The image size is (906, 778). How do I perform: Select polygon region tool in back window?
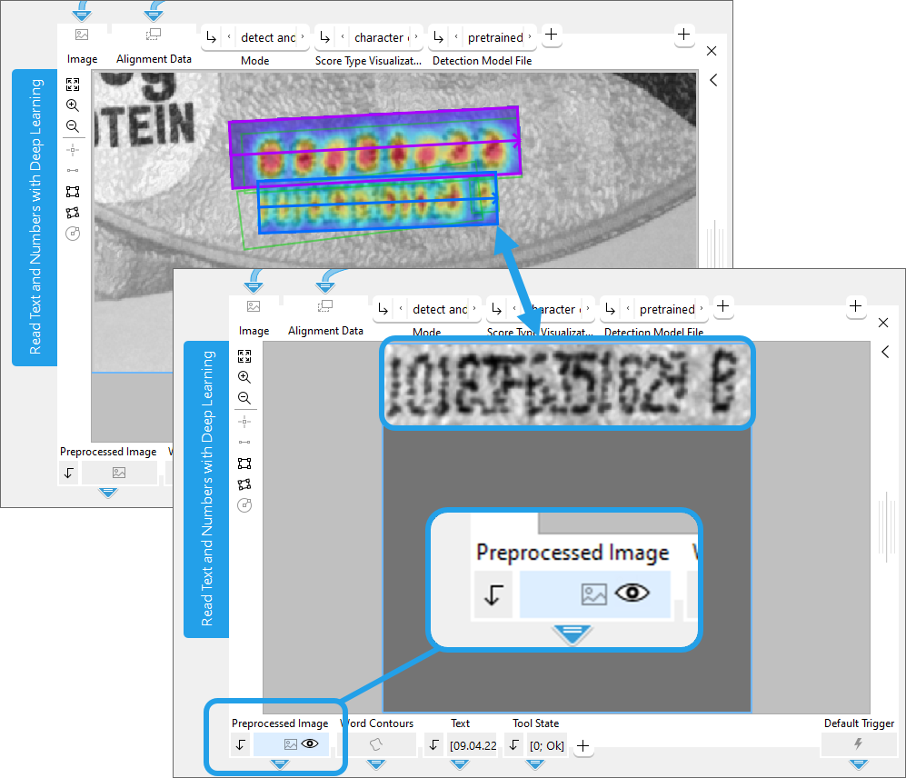(x=72, y=212)
